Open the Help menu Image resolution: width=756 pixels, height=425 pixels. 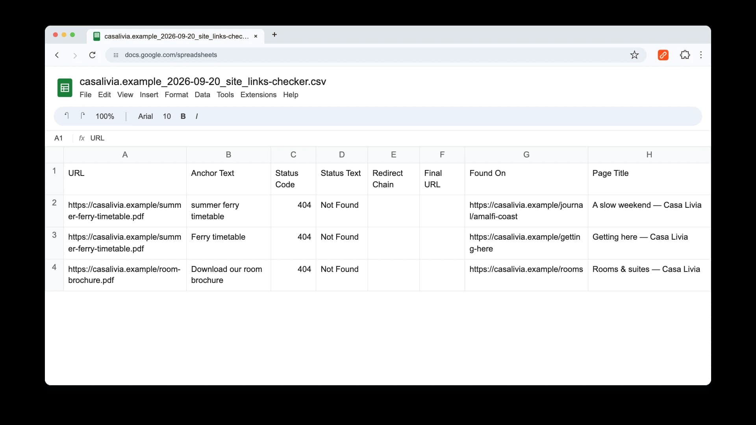291,95
